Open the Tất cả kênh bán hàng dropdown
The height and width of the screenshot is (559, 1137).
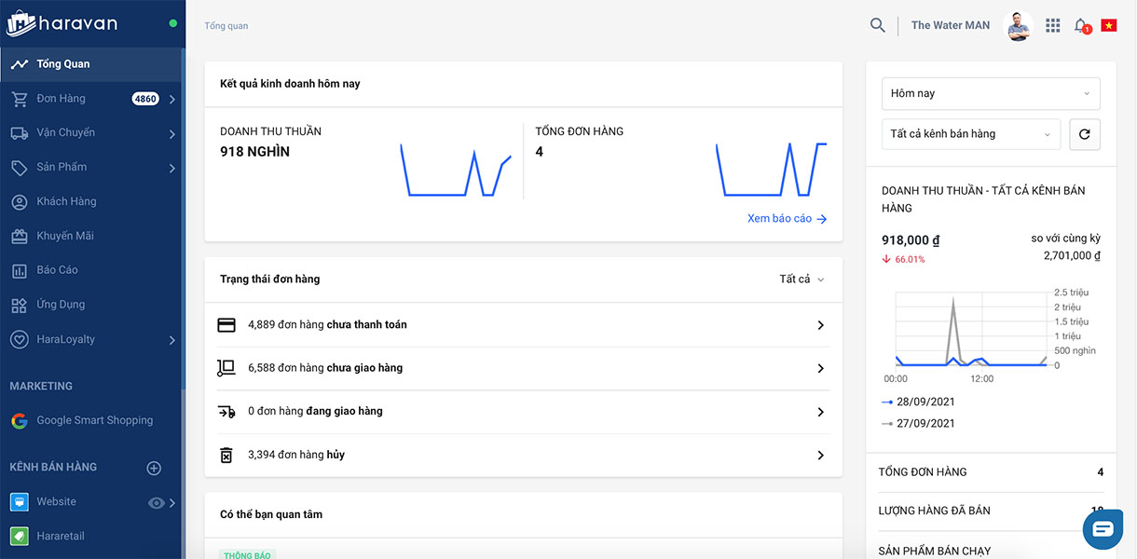pyautogui.click(x=970, y=134)
